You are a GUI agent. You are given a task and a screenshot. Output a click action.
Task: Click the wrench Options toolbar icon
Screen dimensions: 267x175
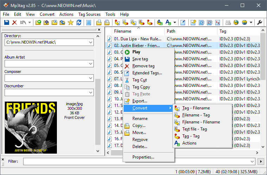pos(260,22)
